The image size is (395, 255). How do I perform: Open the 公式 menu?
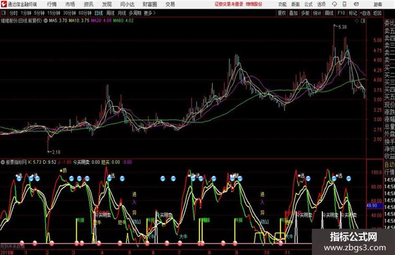point(308,4)
